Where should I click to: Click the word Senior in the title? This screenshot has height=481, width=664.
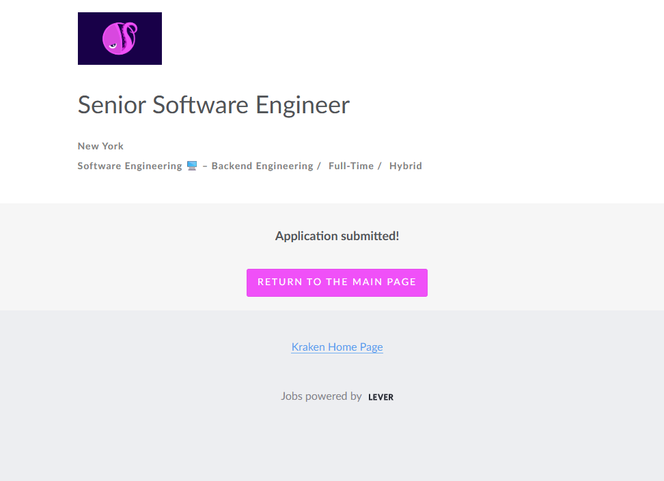[x=111, y=105]
